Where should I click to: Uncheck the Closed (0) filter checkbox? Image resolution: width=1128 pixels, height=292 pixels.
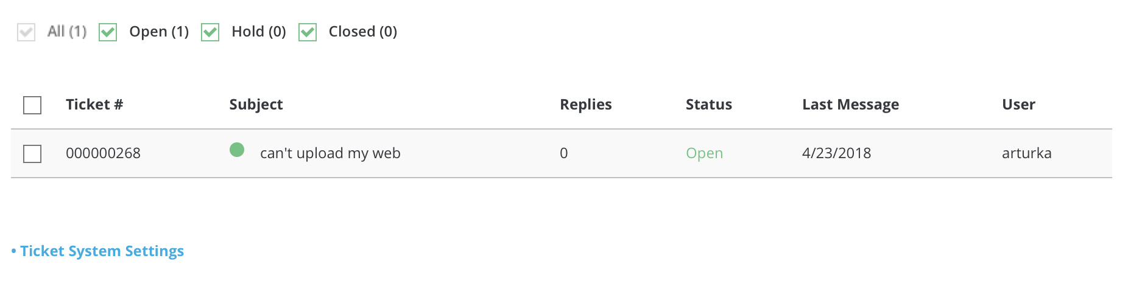click(x=308, y=32)
